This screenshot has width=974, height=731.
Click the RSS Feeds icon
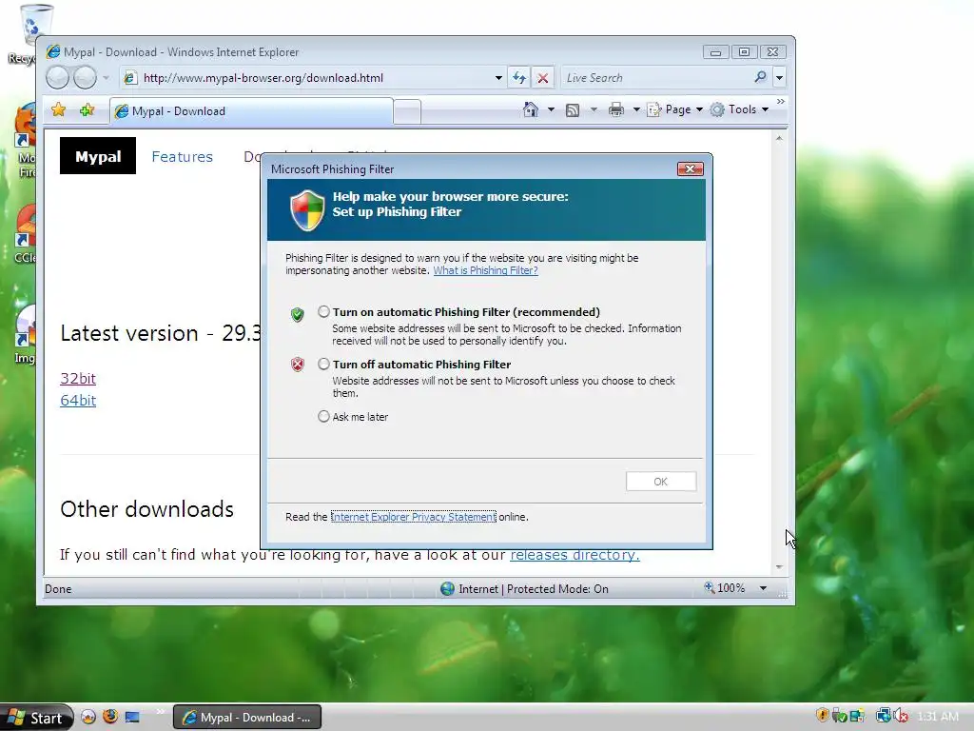point(572,110)
